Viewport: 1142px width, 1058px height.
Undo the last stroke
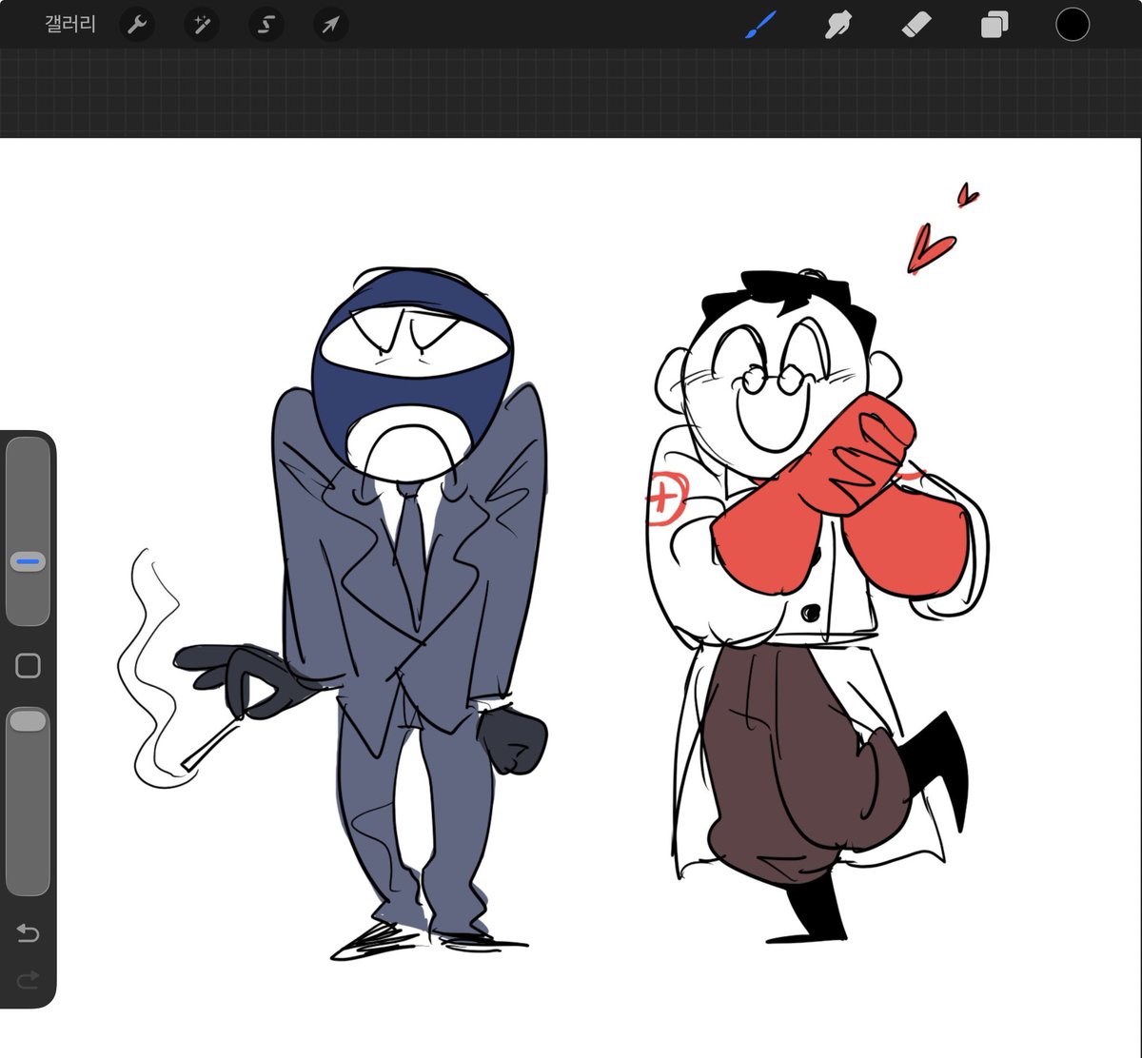click(28, 933)
